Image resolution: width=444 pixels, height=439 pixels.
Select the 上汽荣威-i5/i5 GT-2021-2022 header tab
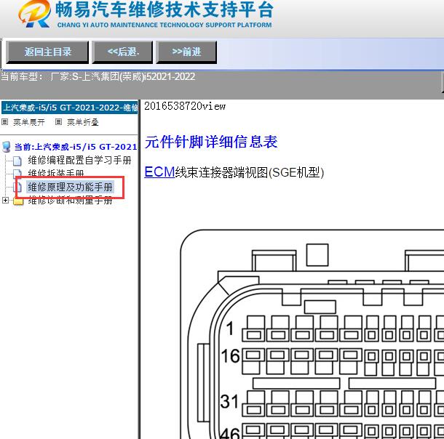point(70,108)
